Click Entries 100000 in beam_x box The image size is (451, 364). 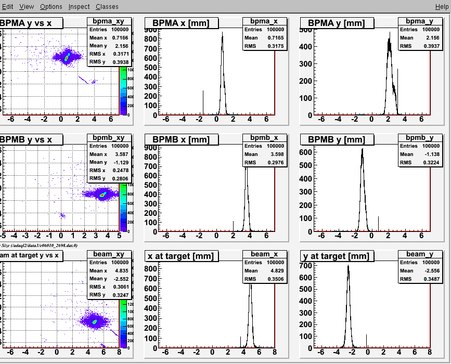(264, 263)
